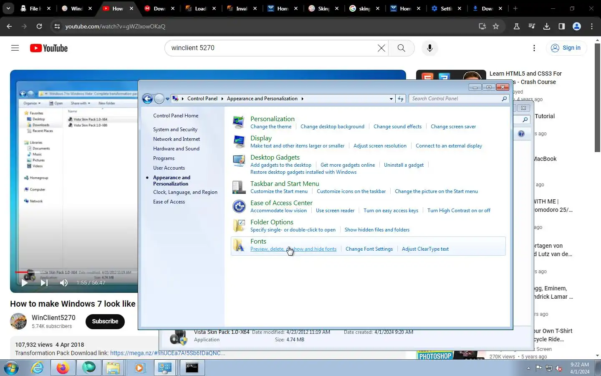The width and height of the screenshot is (601, 376).
Task: Switch to the File tab in Chrome
Action: (x=35, y=8)
